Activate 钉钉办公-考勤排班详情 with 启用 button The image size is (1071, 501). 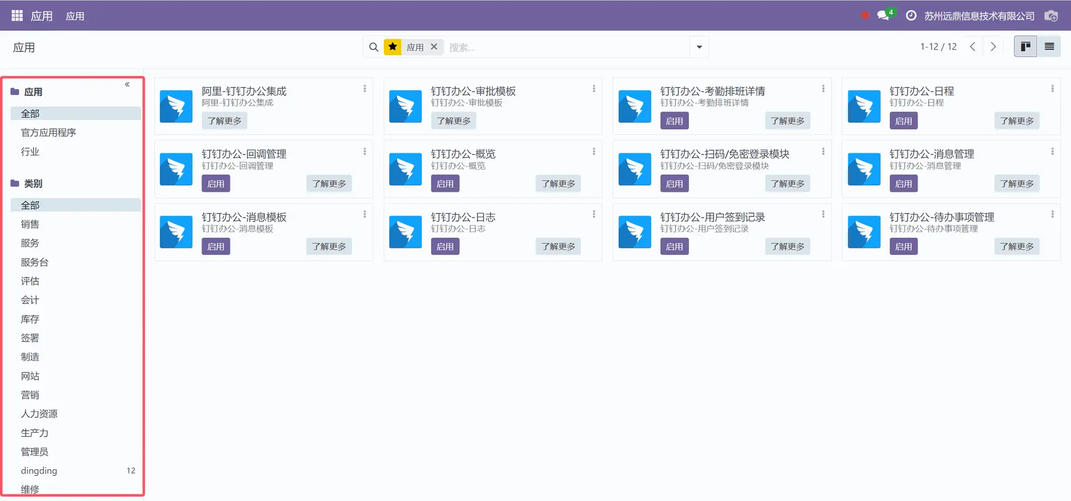(674, 121)
